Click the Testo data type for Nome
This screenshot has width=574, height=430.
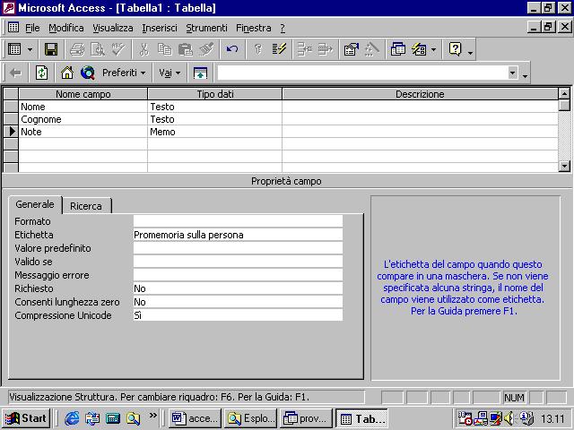(215, 107)
